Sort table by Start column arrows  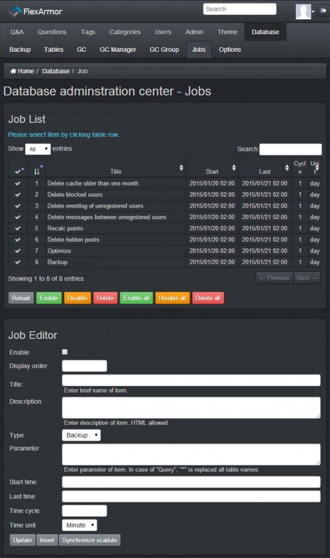pos(234,167)
